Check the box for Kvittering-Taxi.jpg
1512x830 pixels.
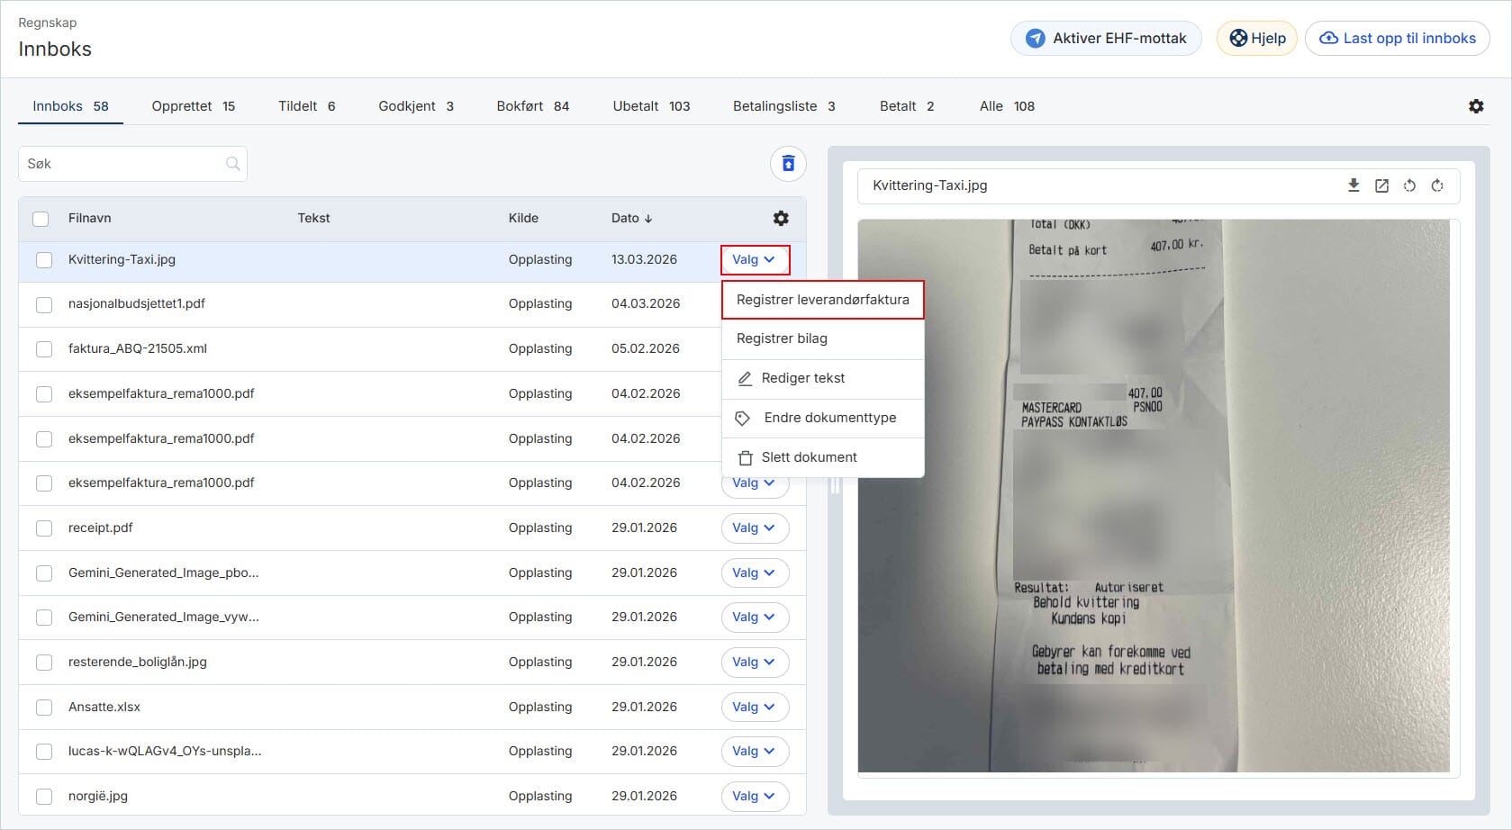(44, 260)
